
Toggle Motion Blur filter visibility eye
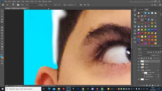click(x=145, y=75)
